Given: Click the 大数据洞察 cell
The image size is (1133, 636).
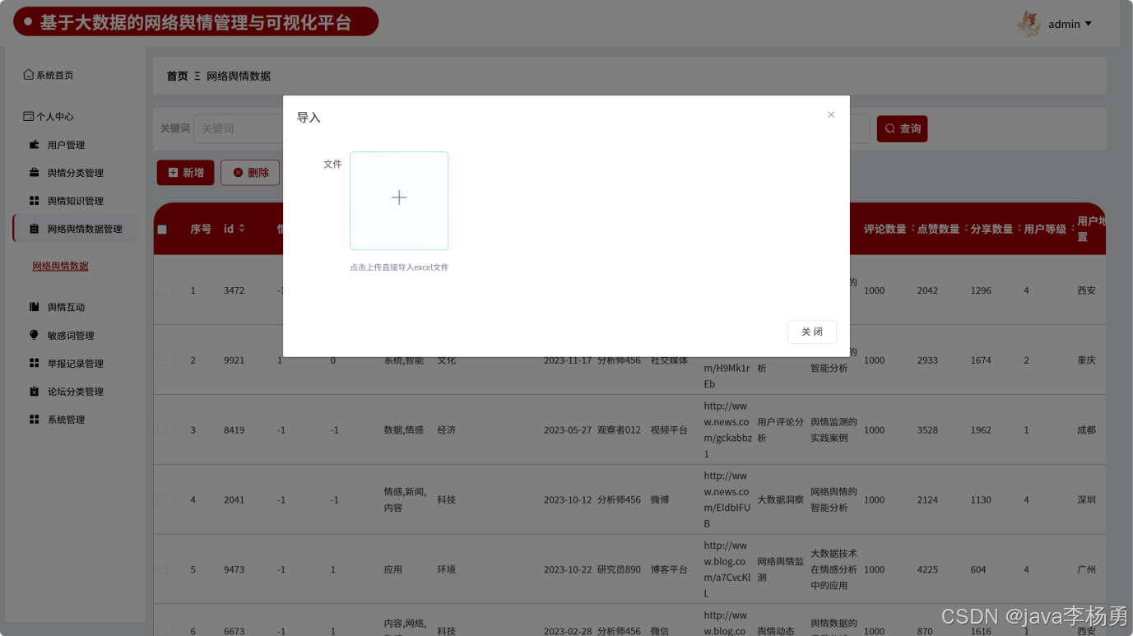Looking at the screenshot, I should 780,499.
